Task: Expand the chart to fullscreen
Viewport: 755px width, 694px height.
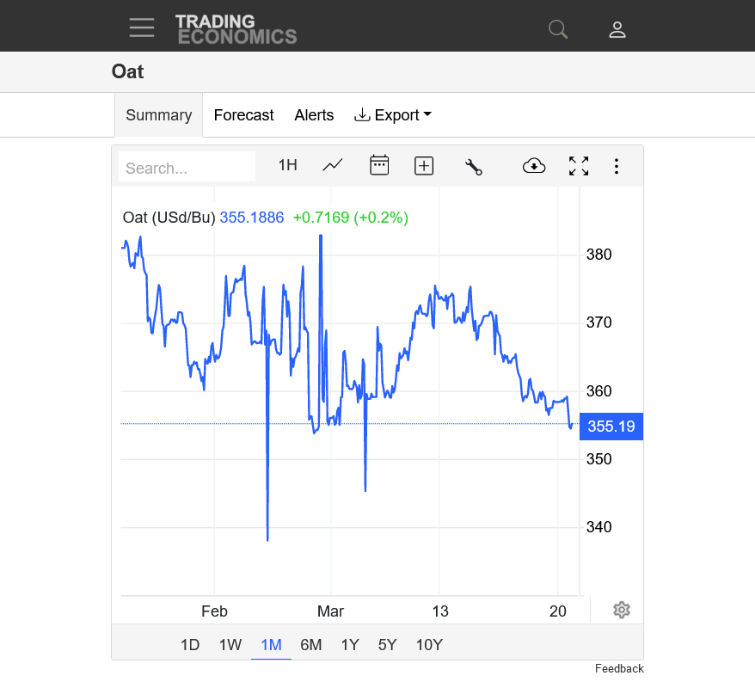Action: pyautogui.click(x=579, y=166)
